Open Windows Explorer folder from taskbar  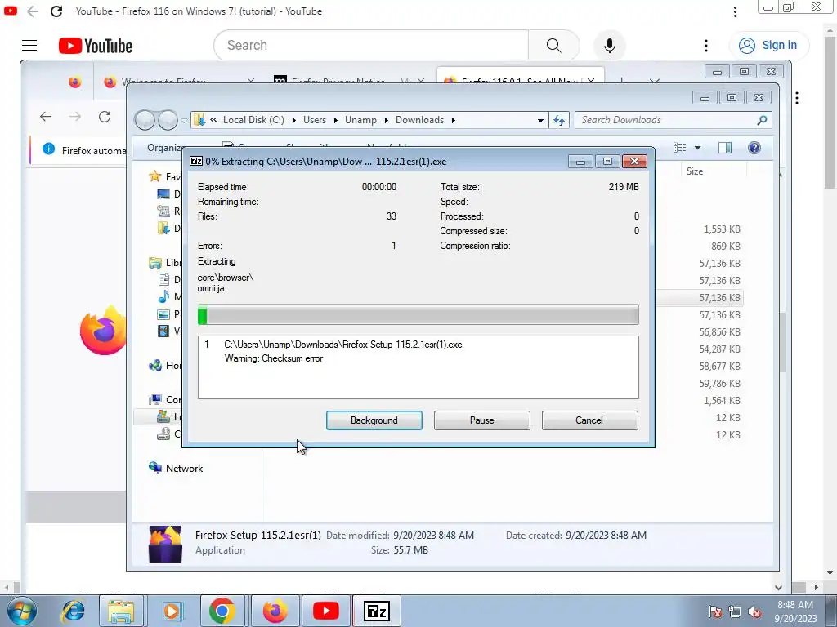tap(121, 611)
